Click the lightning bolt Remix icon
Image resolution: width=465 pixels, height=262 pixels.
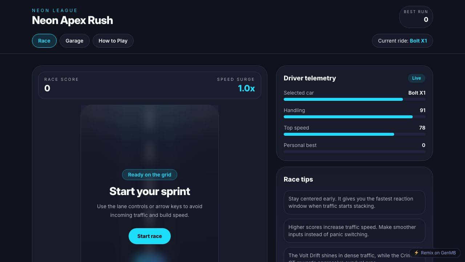tap(416, 253)
